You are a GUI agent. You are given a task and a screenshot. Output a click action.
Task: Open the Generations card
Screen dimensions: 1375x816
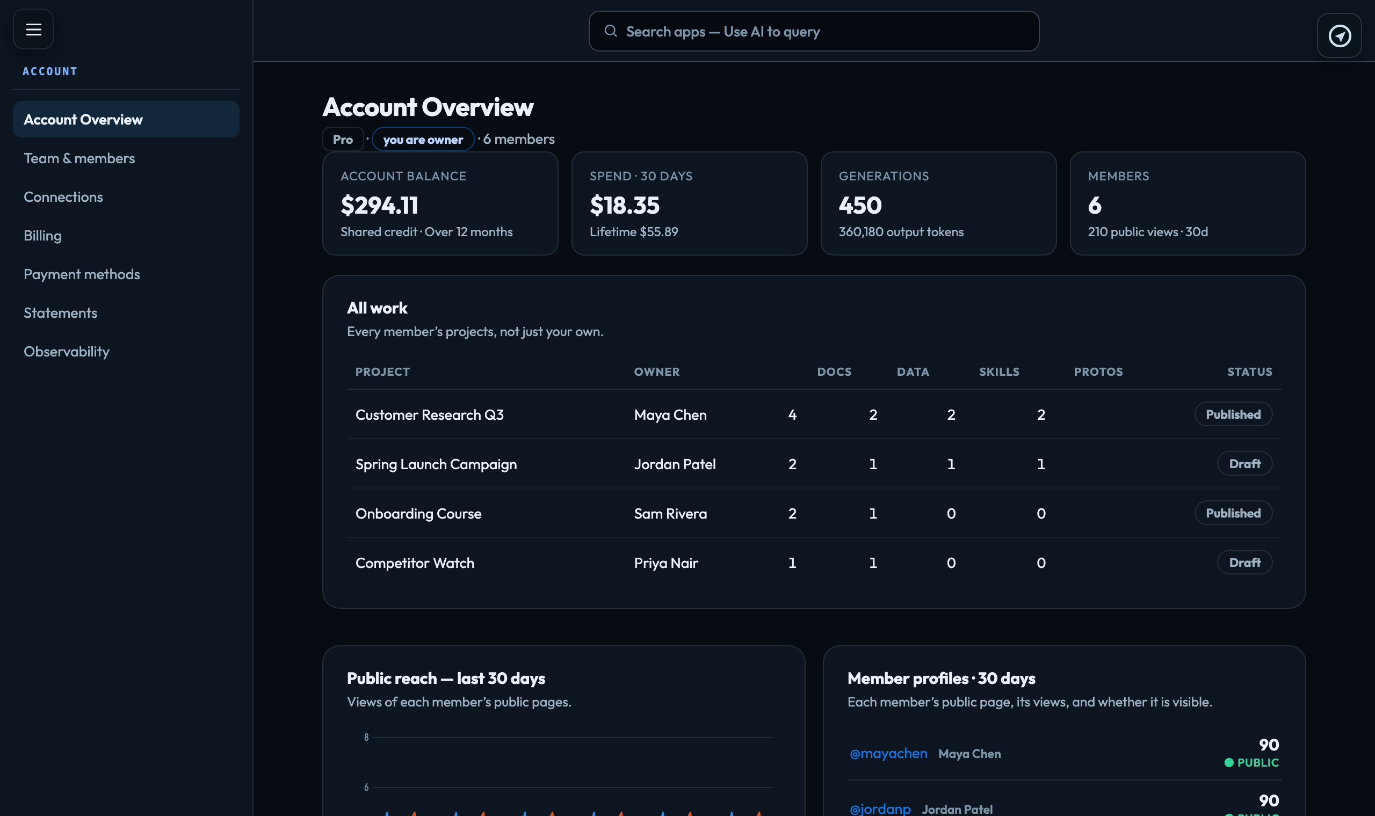coord(938,203)
